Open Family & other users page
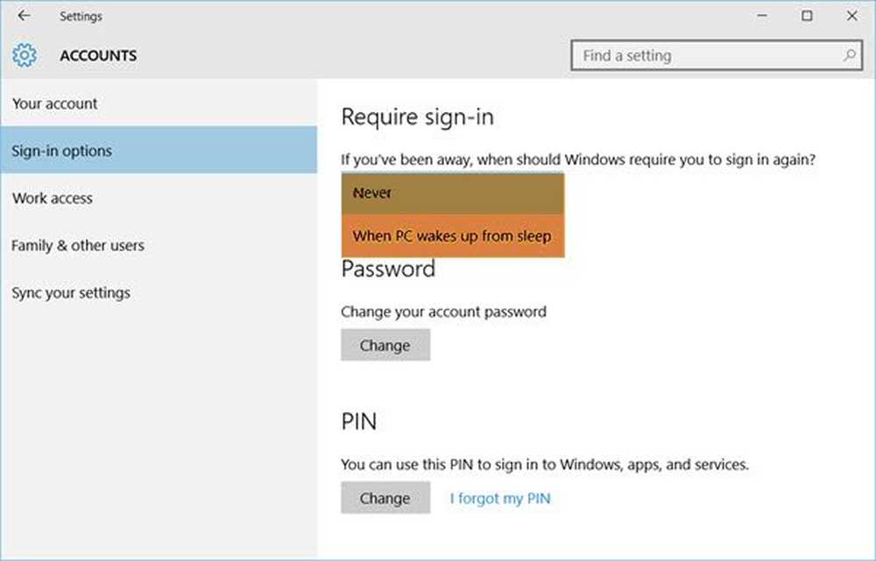 click(159, 246)
